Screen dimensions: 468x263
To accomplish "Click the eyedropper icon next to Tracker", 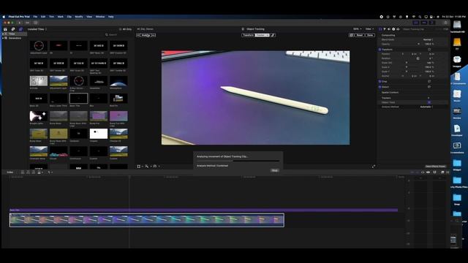I will tap(273, 35).
